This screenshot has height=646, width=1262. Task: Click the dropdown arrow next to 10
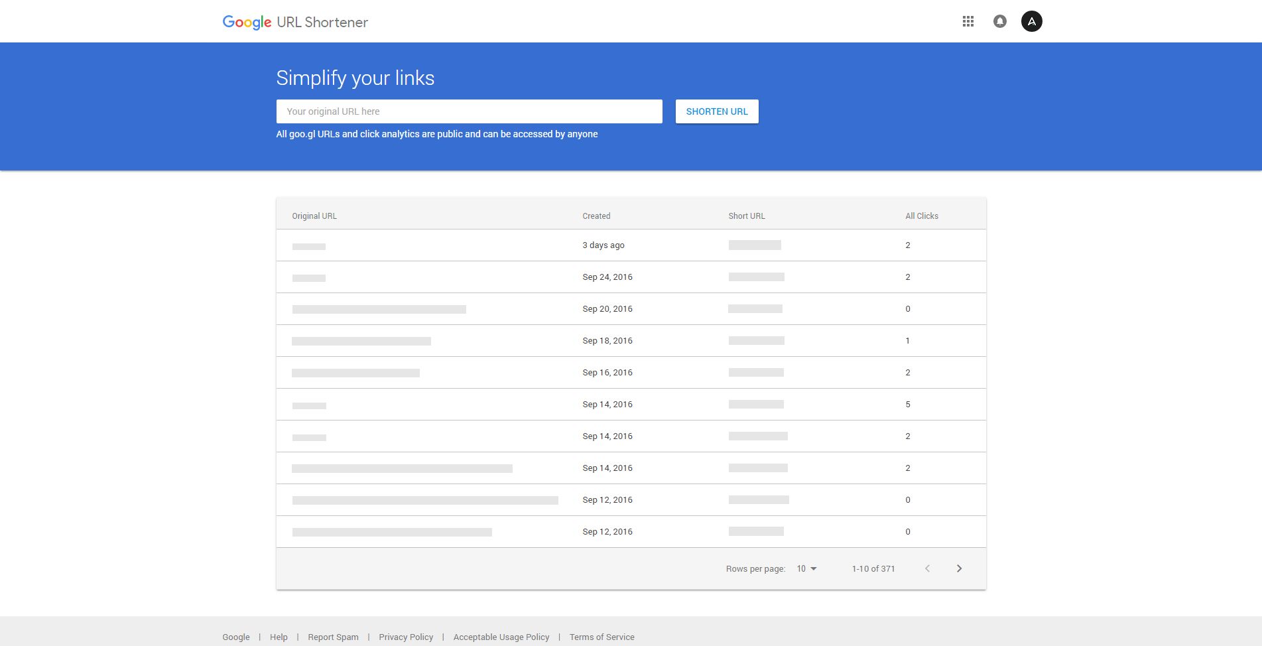[x=814, y=568]
